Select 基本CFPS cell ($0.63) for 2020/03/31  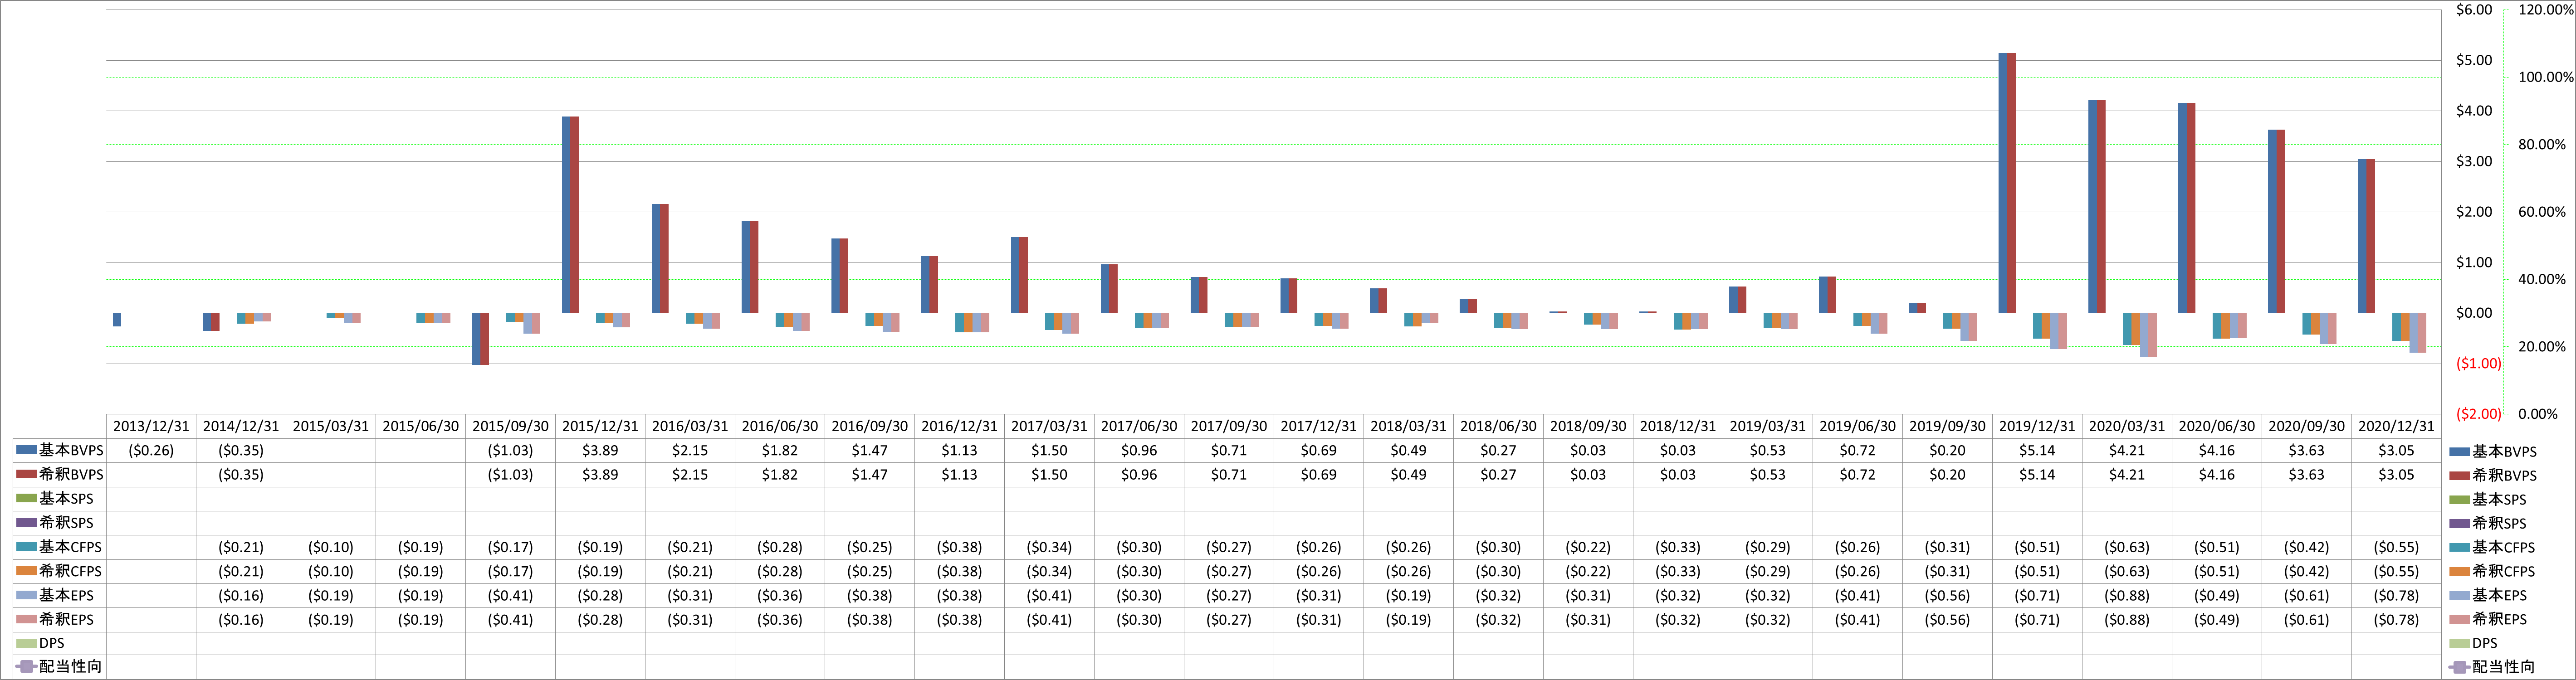coord(2127,547)
